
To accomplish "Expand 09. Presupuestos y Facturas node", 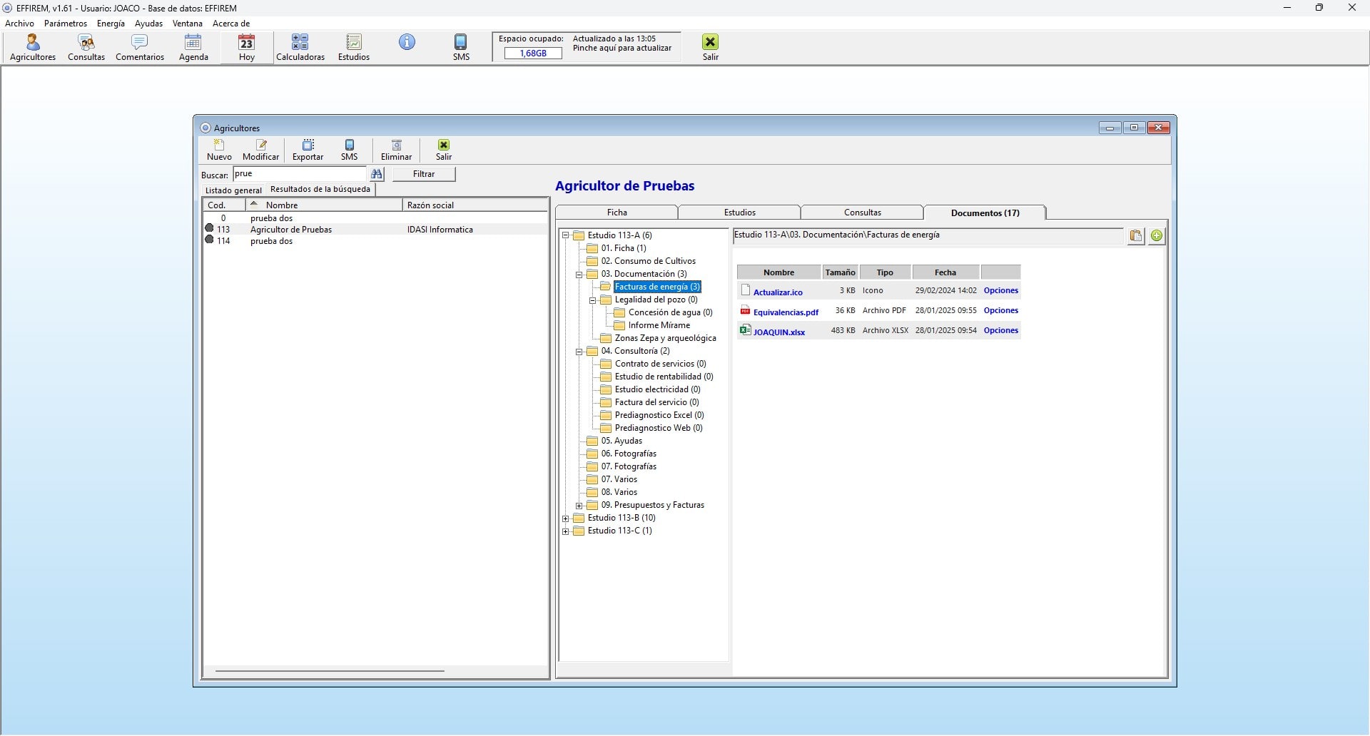I will coord(579,505).
